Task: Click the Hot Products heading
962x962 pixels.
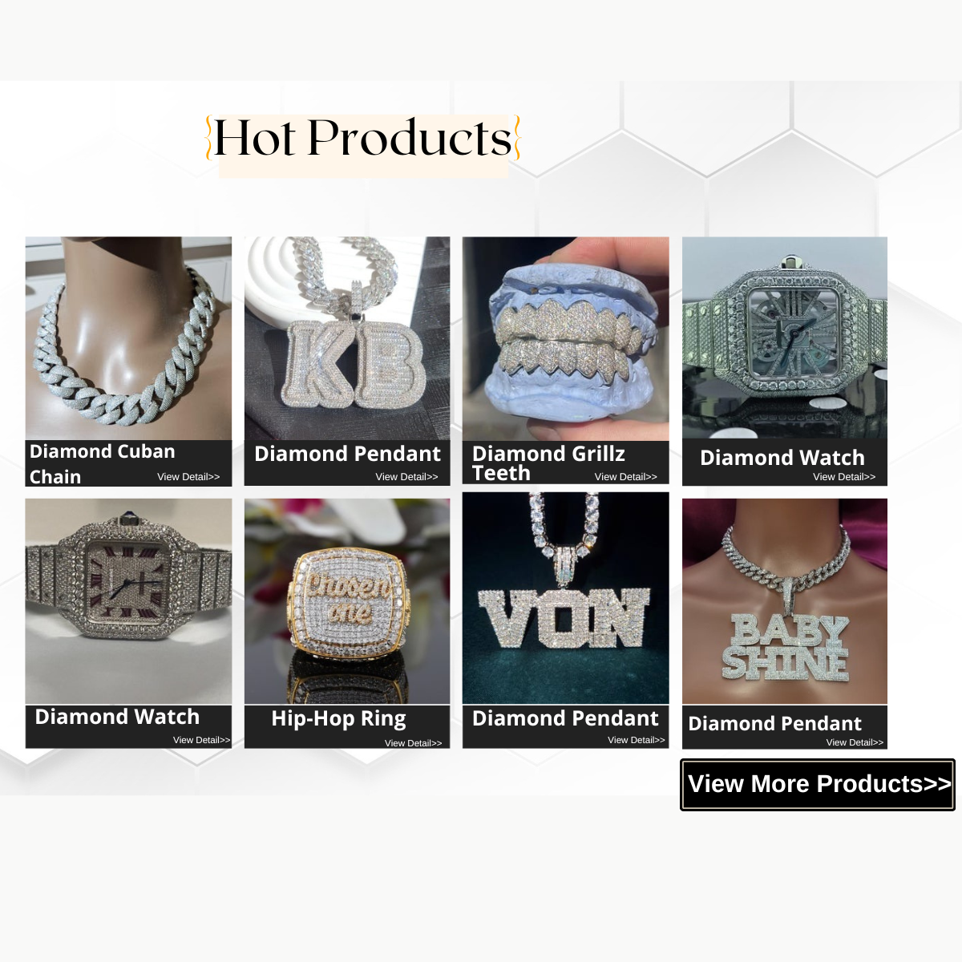Action: coord(363,139)
